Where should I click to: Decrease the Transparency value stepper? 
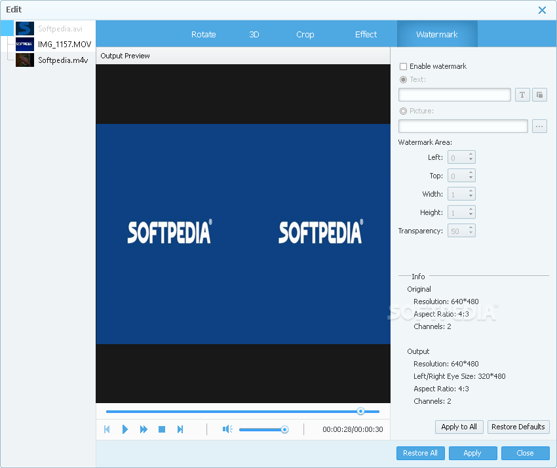click(471, 233)
